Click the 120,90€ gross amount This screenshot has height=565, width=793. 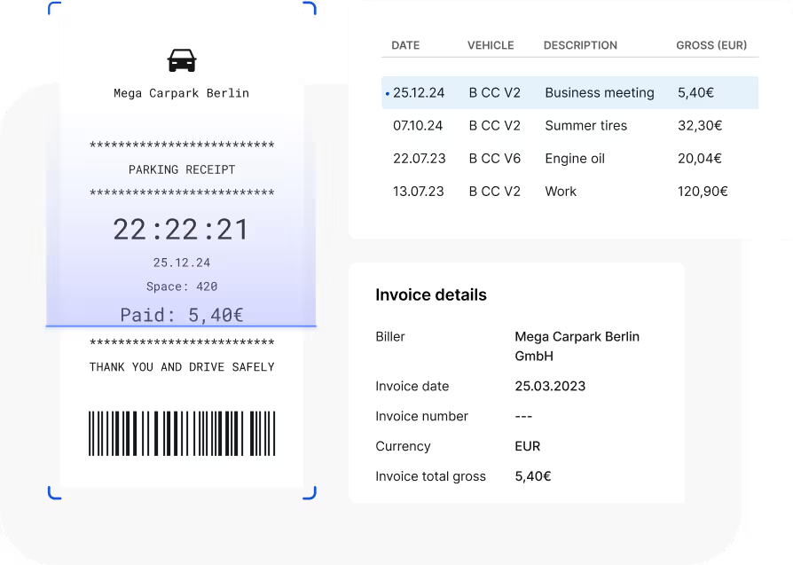[x=703, y=192]
